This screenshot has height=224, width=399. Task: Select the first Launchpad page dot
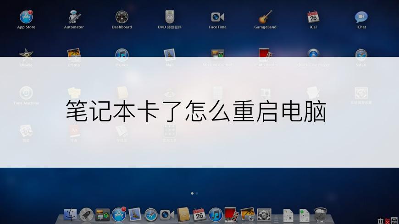click(192, 193)
